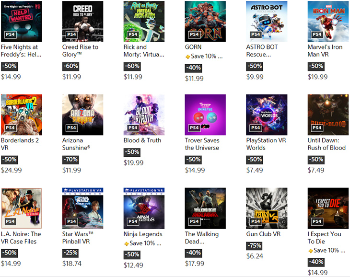This screenshot has height=277, width=350.
Task: Click the Arizona Sunshine game thumbnail
Action: coord(83,115)
